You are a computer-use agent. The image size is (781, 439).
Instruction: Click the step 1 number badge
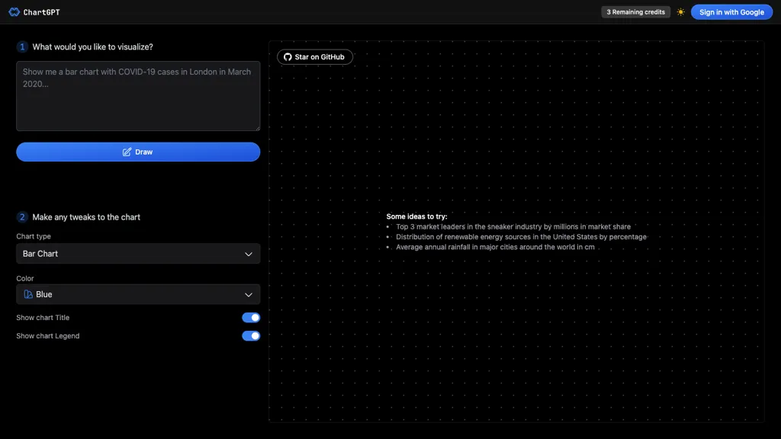point(22,47)
